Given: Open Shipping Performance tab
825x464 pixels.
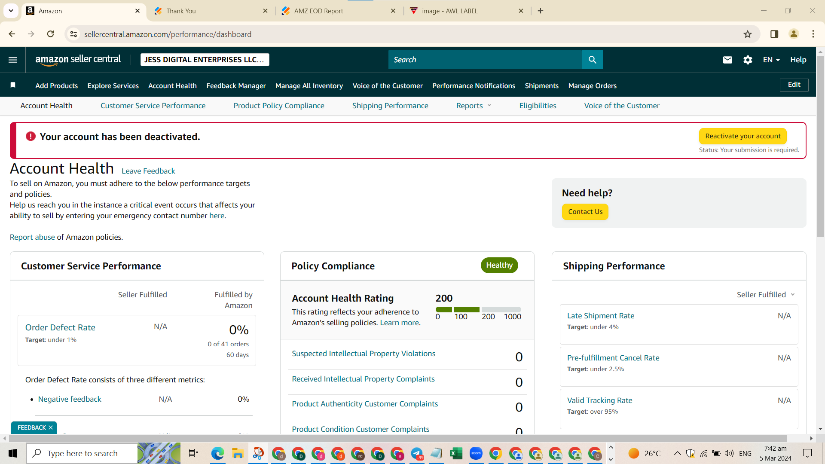Looking at the screenshot, I should point(390,106).
